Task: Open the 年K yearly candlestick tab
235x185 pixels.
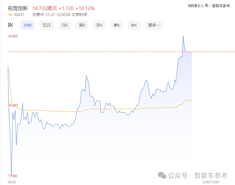Action: (x=134, y=25)
